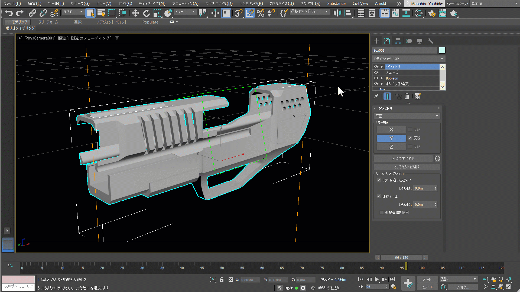
Task: Open the モディファイヤ(M) menu
Action: tap(152, 4)
